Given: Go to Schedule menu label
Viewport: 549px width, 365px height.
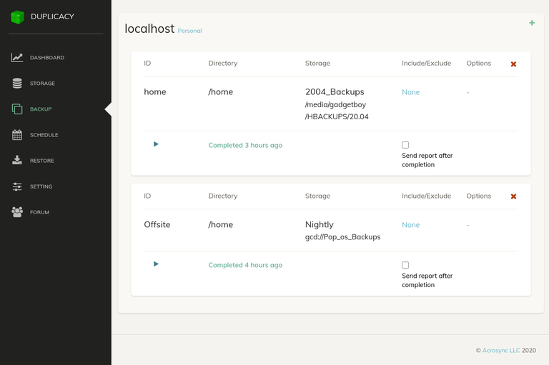Looking at the screenshot, I should [x=44, y=135].
